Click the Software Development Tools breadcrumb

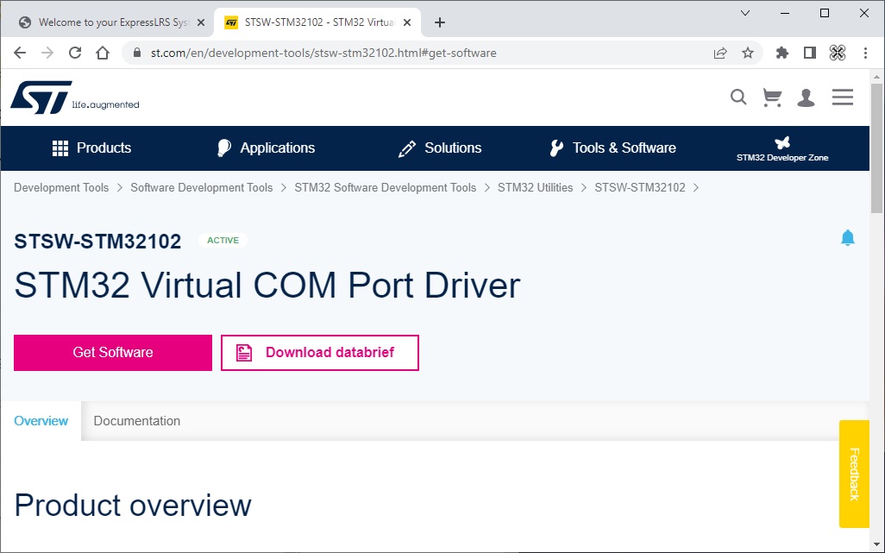click(x=202, y=187)
